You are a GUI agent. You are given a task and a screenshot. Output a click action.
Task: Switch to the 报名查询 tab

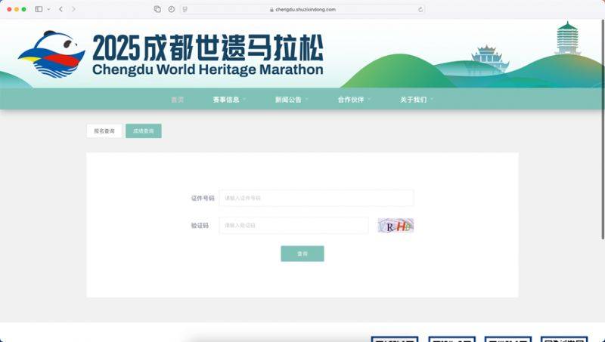coord(104,131)
